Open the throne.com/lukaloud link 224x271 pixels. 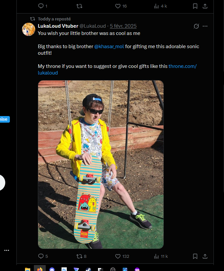[183, 66]
